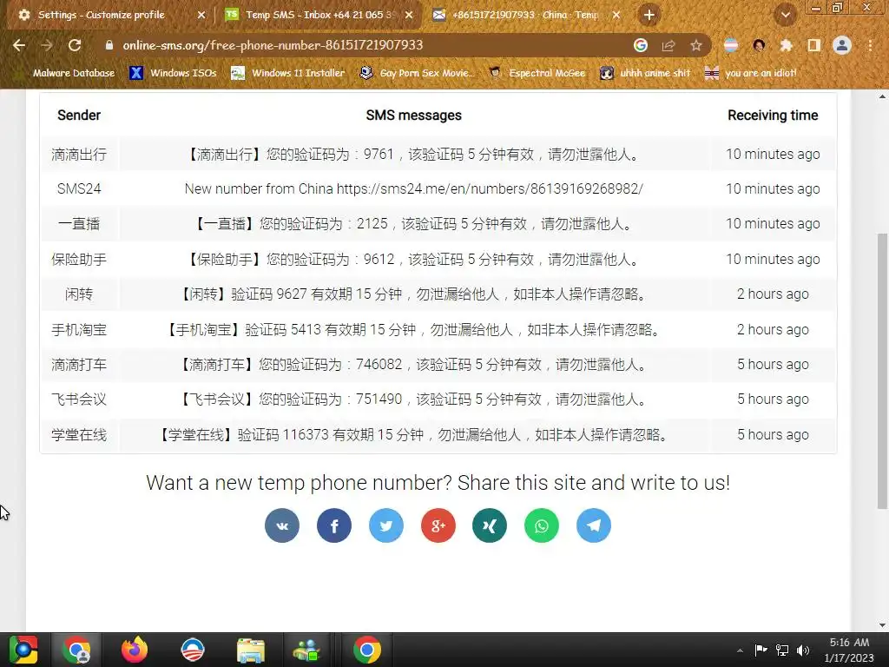The width and height of the screenshot is (889, 667).
Task: Open Firefox from the taskbar
Action: tap(135, 650)
